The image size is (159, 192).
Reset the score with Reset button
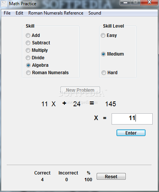click(111, 176)
